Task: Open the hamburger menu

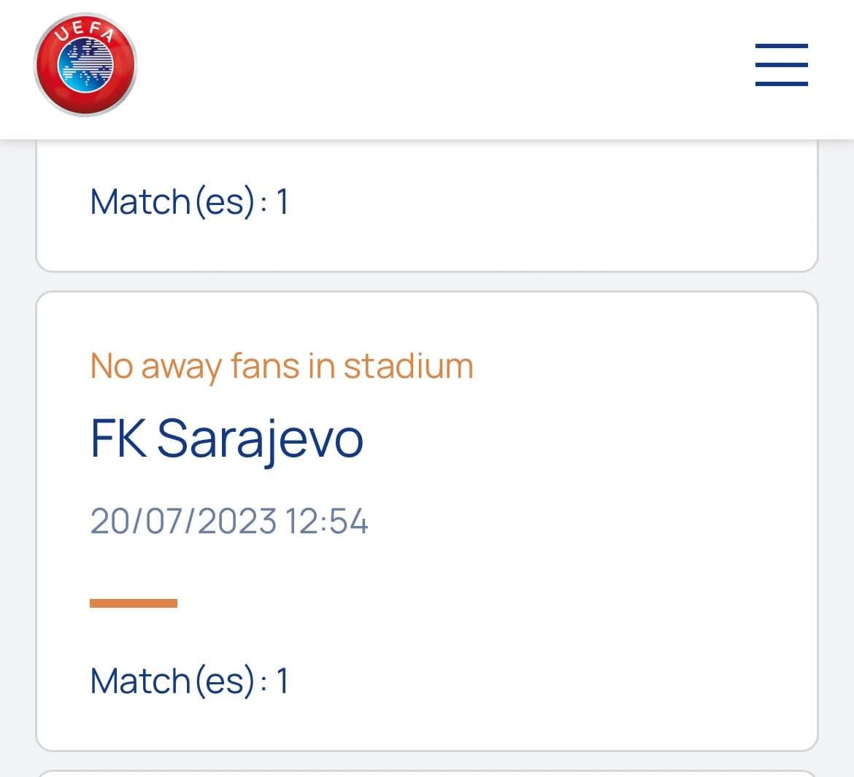Action: 782,65
